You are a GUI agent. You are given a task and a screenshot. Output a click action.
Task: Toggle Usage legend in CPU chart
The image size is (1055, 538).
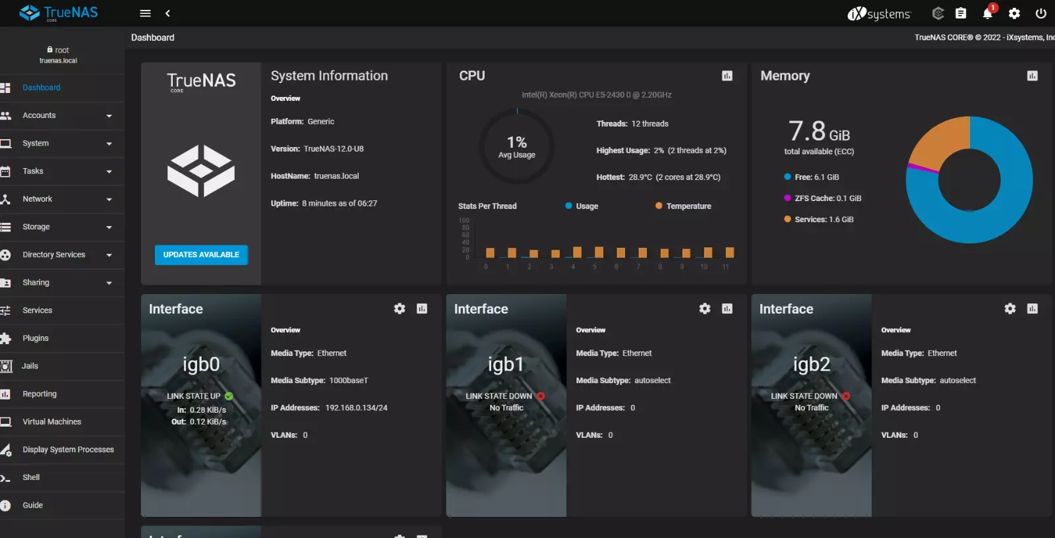click(x=582, y=206)
